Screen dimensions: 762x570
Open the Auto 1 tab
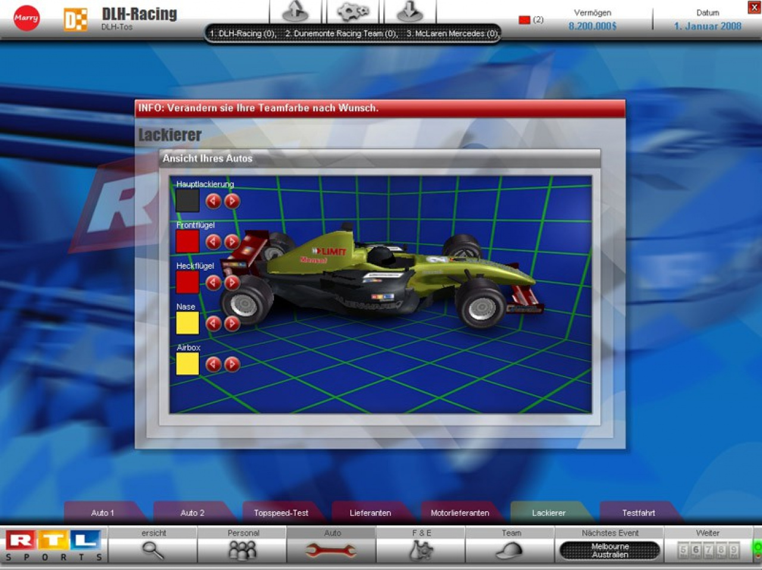pyautogui.click(x=102, y=513)
